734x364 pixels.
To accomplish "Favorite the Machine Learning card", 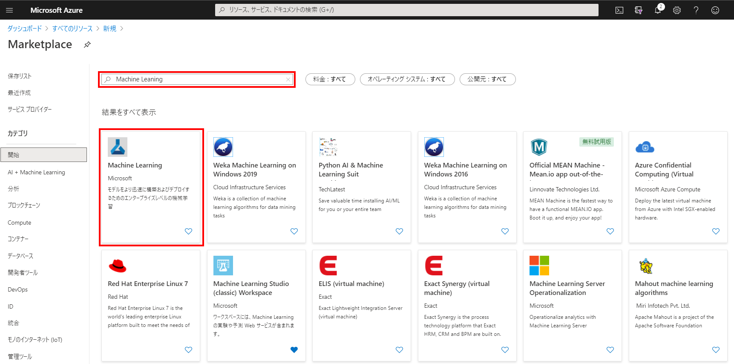I will [x=188, y=231].
